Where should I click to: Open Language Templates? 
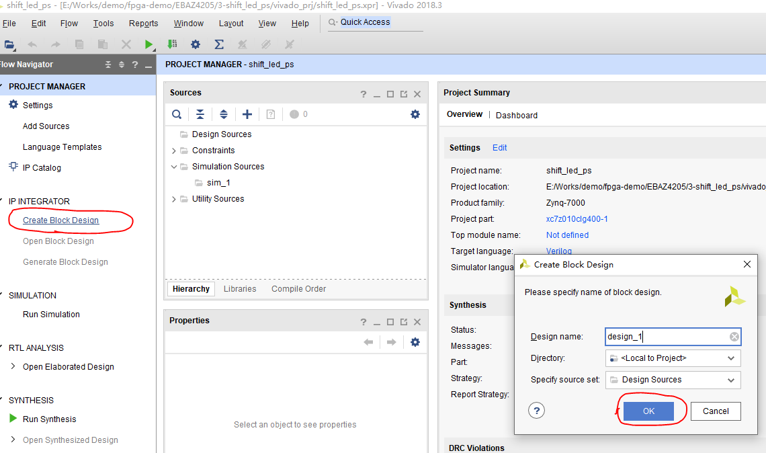point(62,147)
